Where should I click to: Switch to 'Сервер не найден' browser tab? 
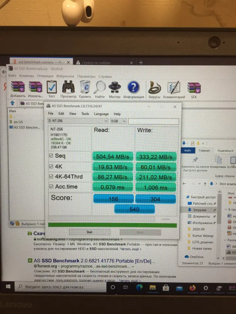pyautogui.click(x=104, y=62)
